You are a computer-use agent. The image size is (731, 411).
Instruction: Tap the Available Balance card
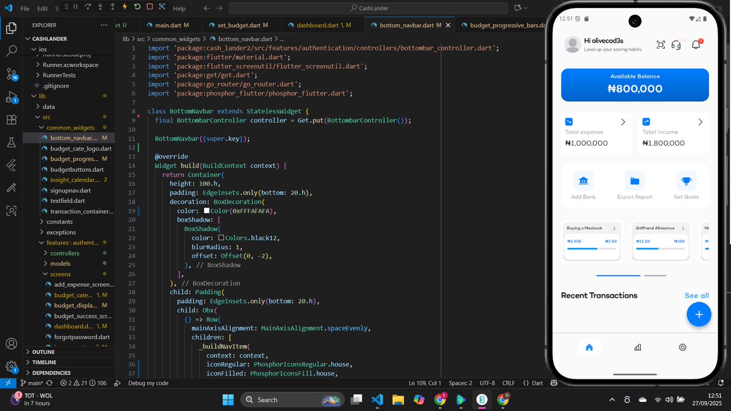tap(635, 85)
